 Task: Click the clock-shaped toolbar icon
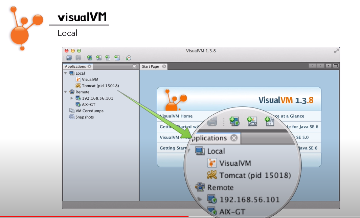point(129,58)
